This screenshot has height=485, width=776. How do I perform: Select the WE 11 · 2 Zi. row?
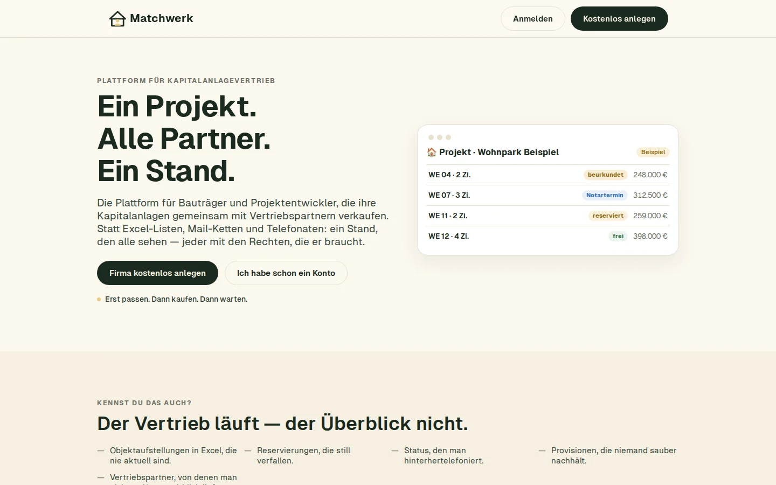click(548, 216)
